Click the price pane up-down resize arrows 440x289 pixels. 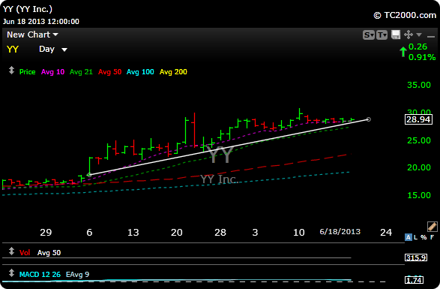[11, 71]
